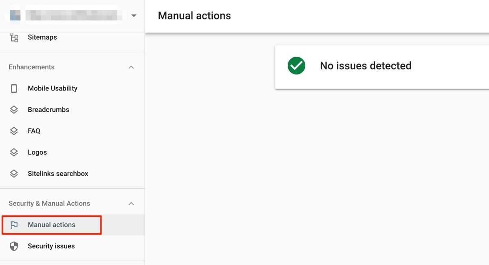Select the Breadcrumbs layers icon
Screen dimensions: 489x265
13,109
